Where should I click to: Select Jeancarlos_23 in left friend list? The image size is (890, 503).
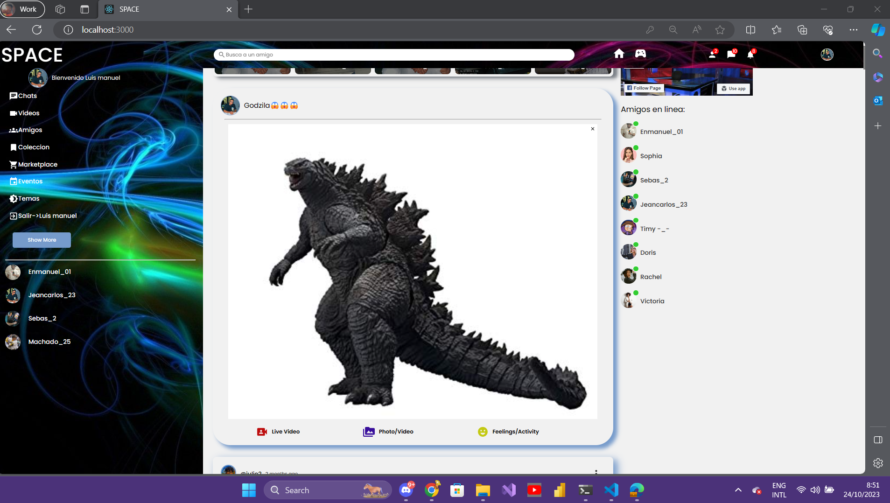coord(41,295)
